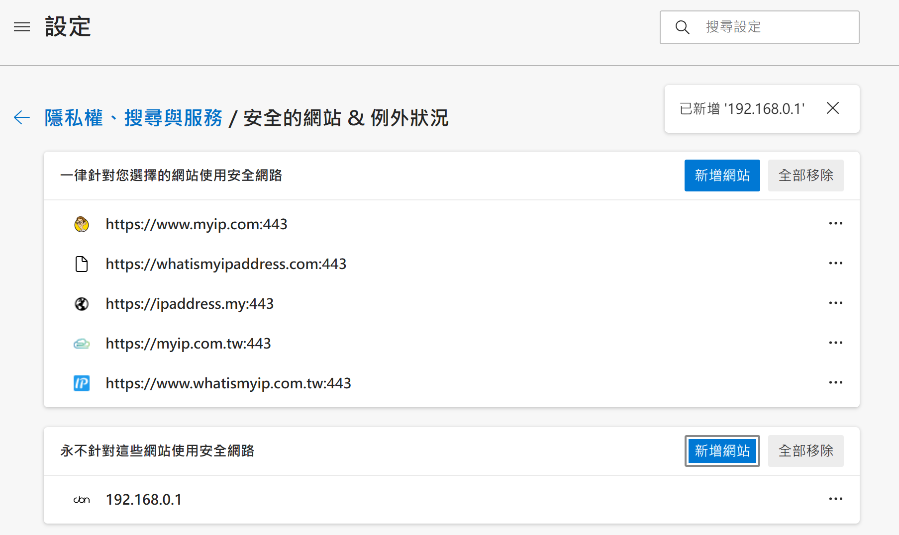899x535 pixels.
Task: Click the back arrow icon
Action: (22, 118)
